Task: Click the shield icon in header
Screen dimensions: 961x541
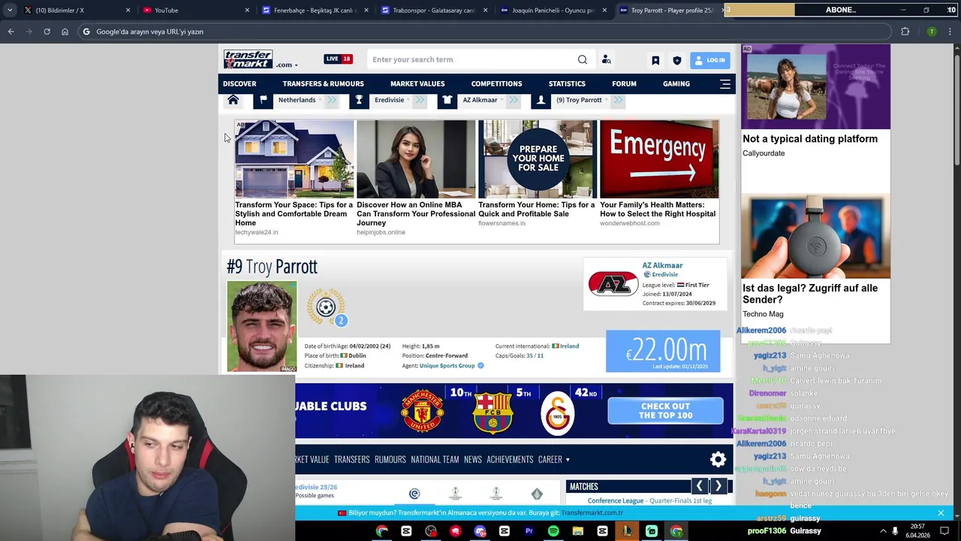Action: click(676, 60)
